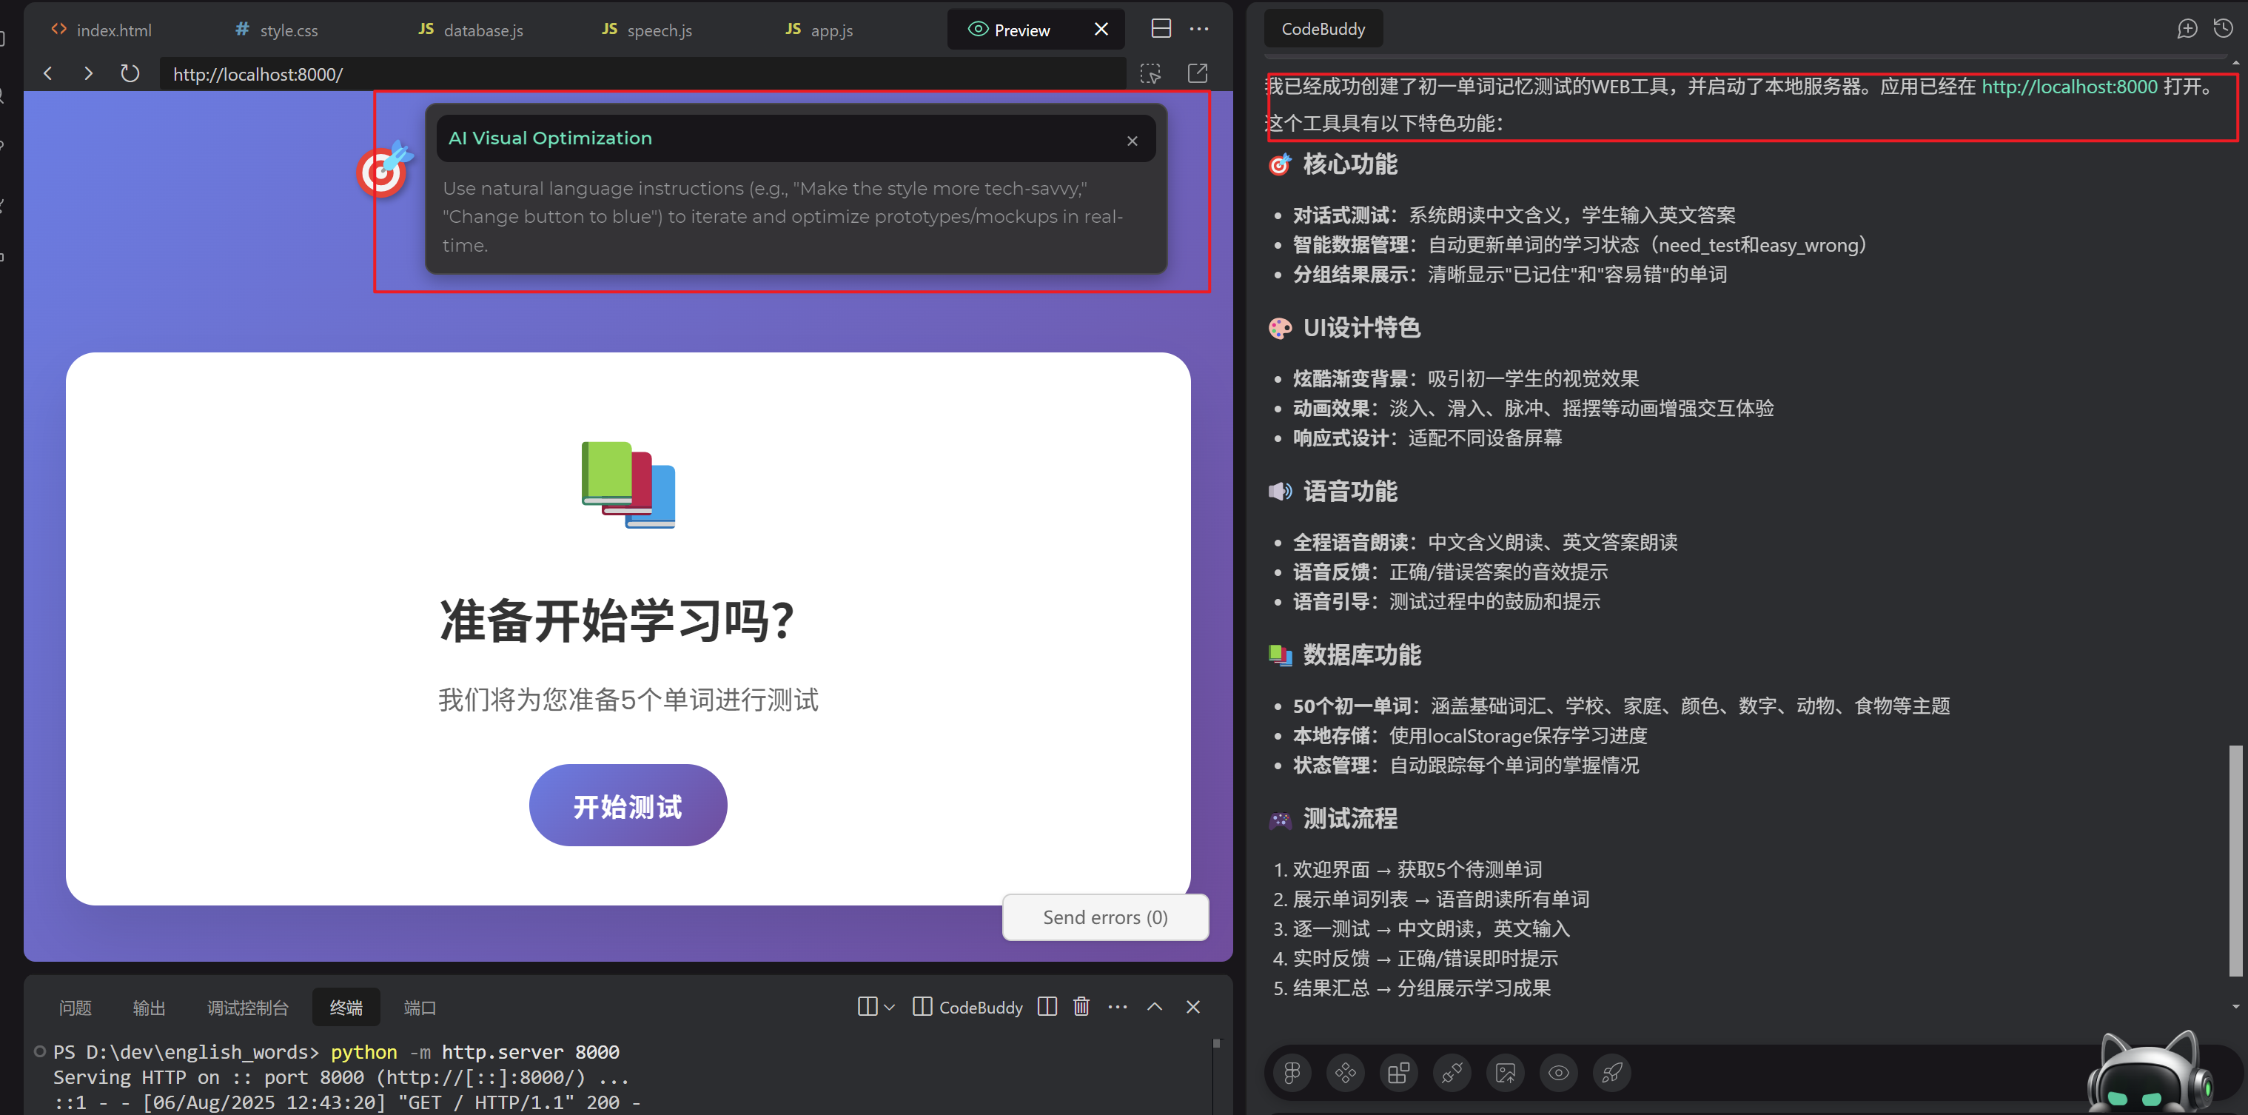The height and width of the screenshot is (1115, 2248).
Task: Open chat history clock icon
Action: pos(2223,29)
